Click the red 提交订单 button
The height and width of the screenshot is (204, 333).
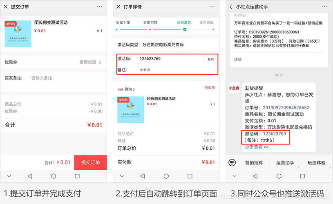[x=90, y=162]
